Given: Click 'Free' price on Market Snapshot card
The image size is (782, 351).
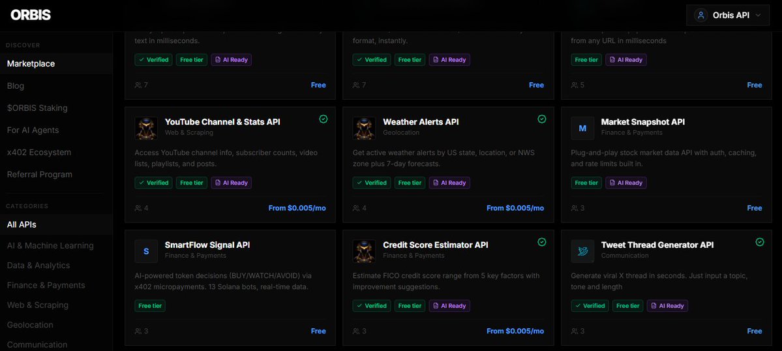Looking at the screenshot, I should [755, 208].
